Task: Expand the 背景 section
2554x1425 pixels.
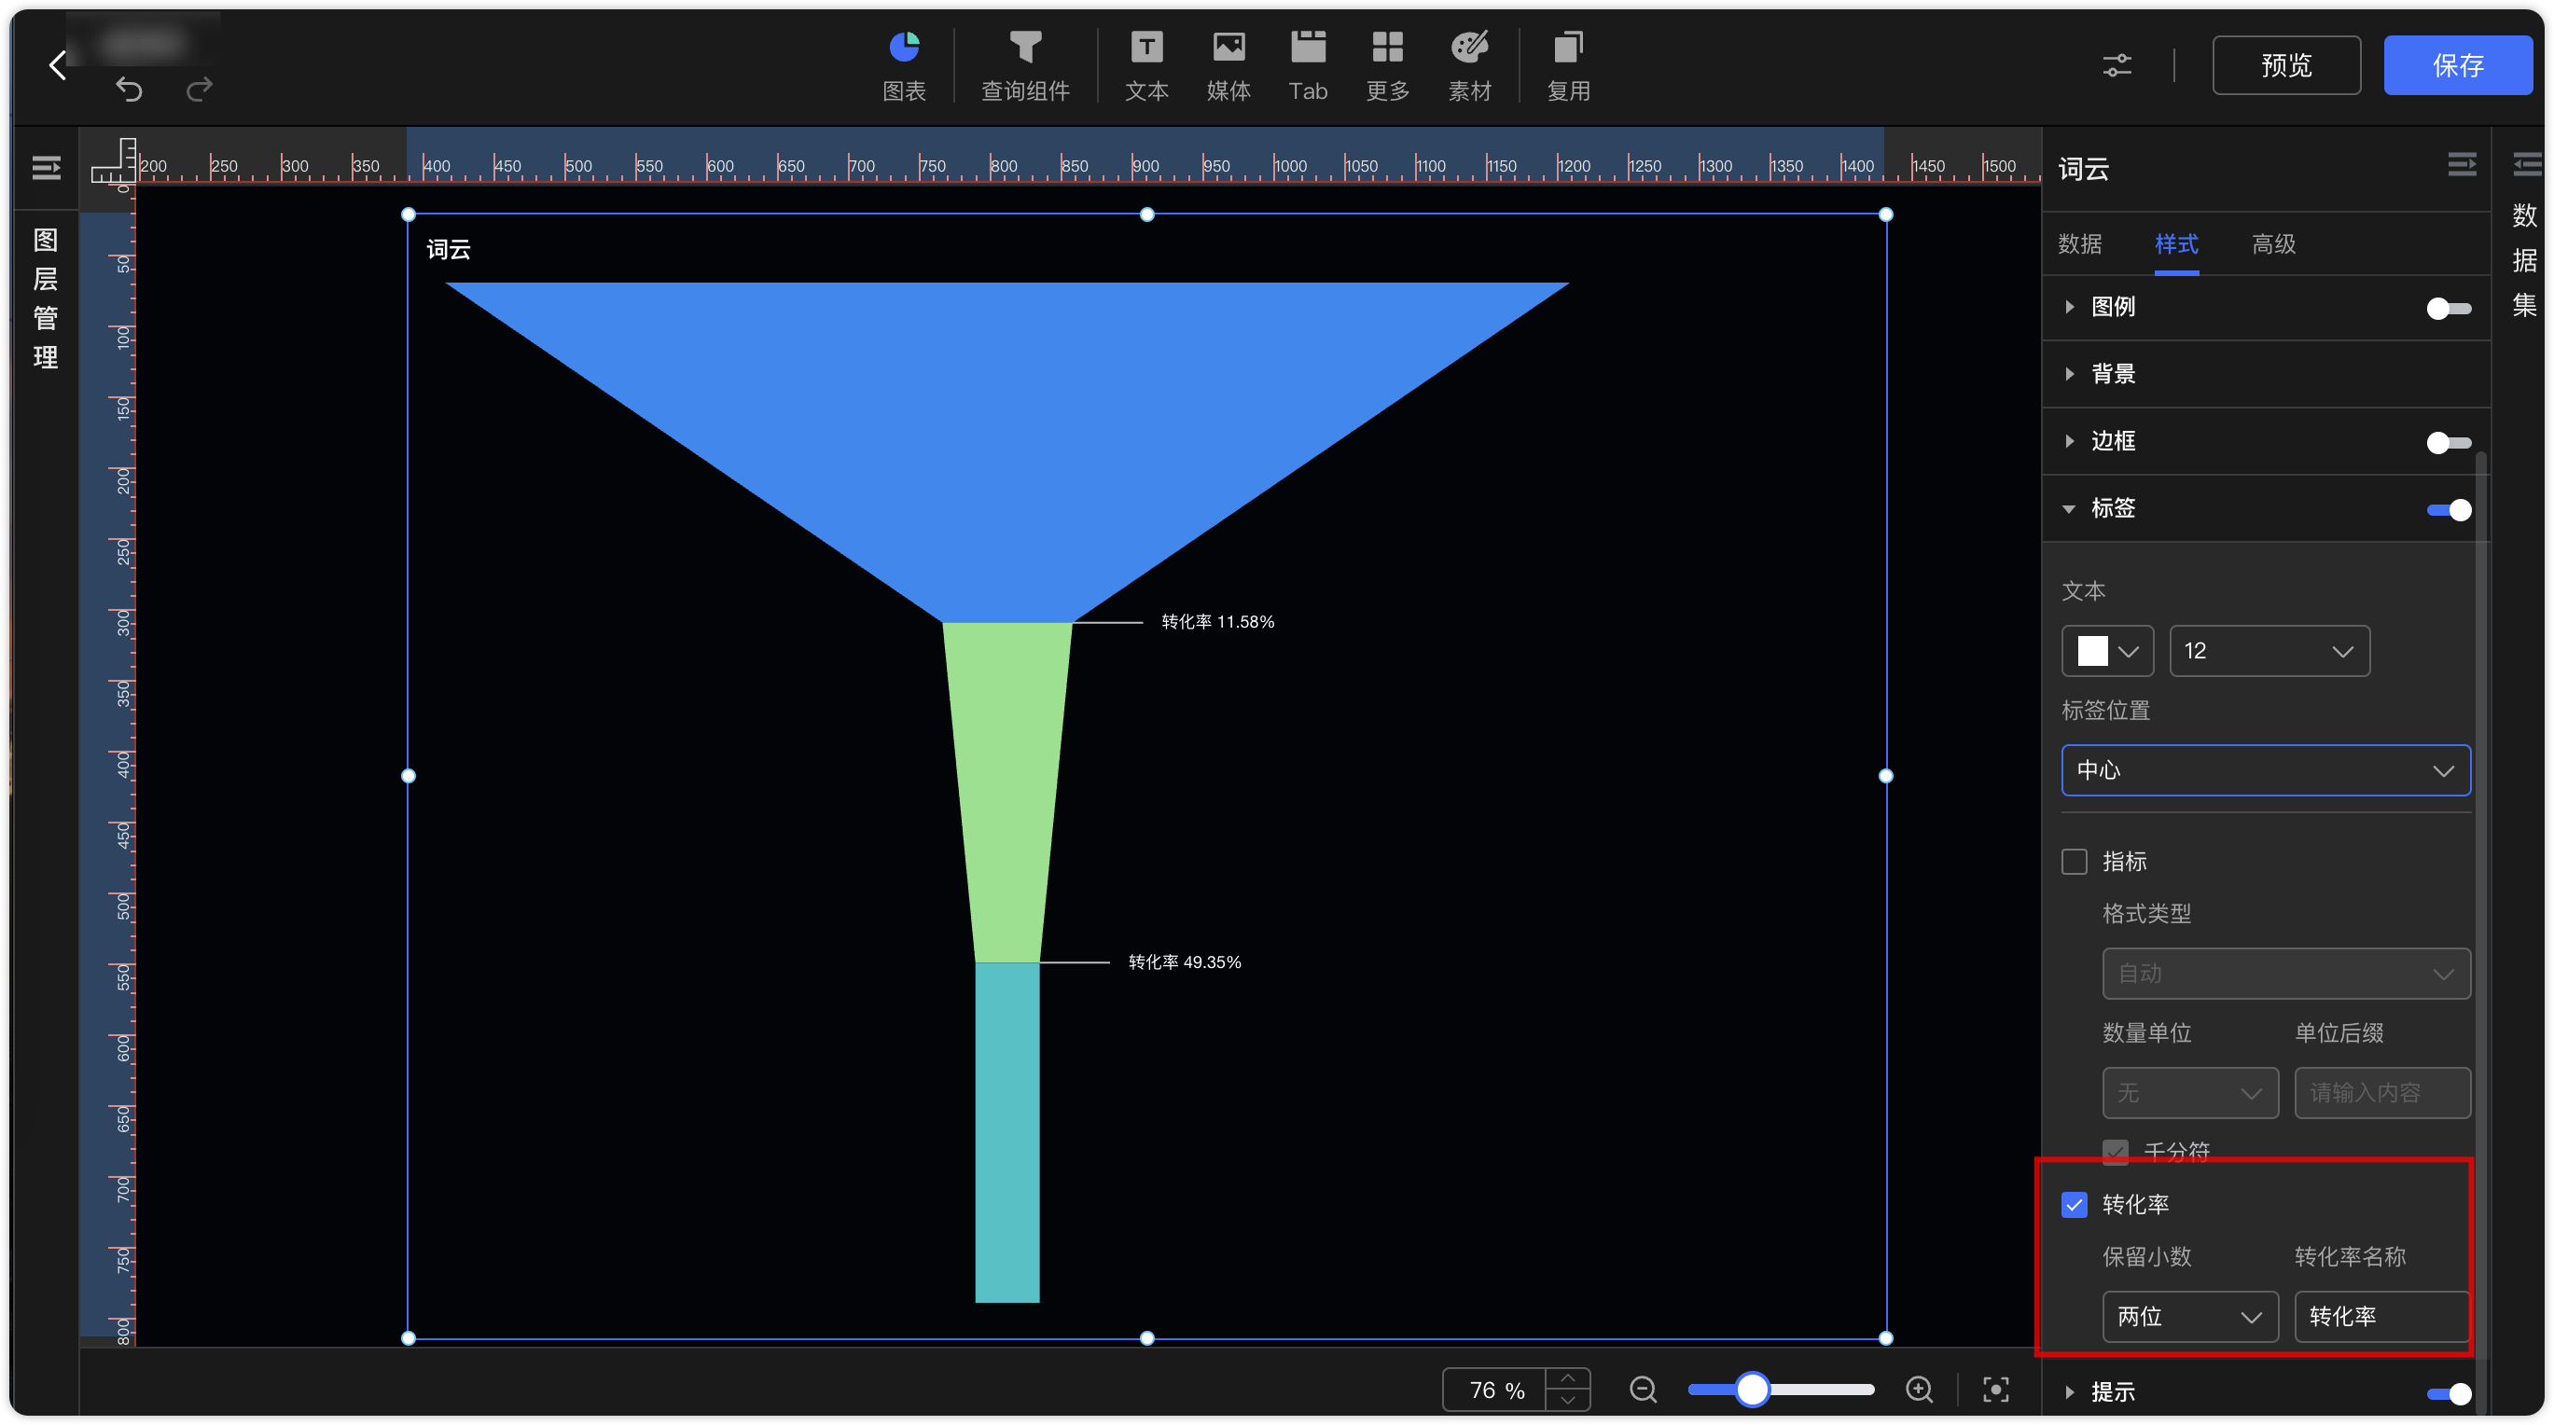Action: click(x=2069, y=374)
